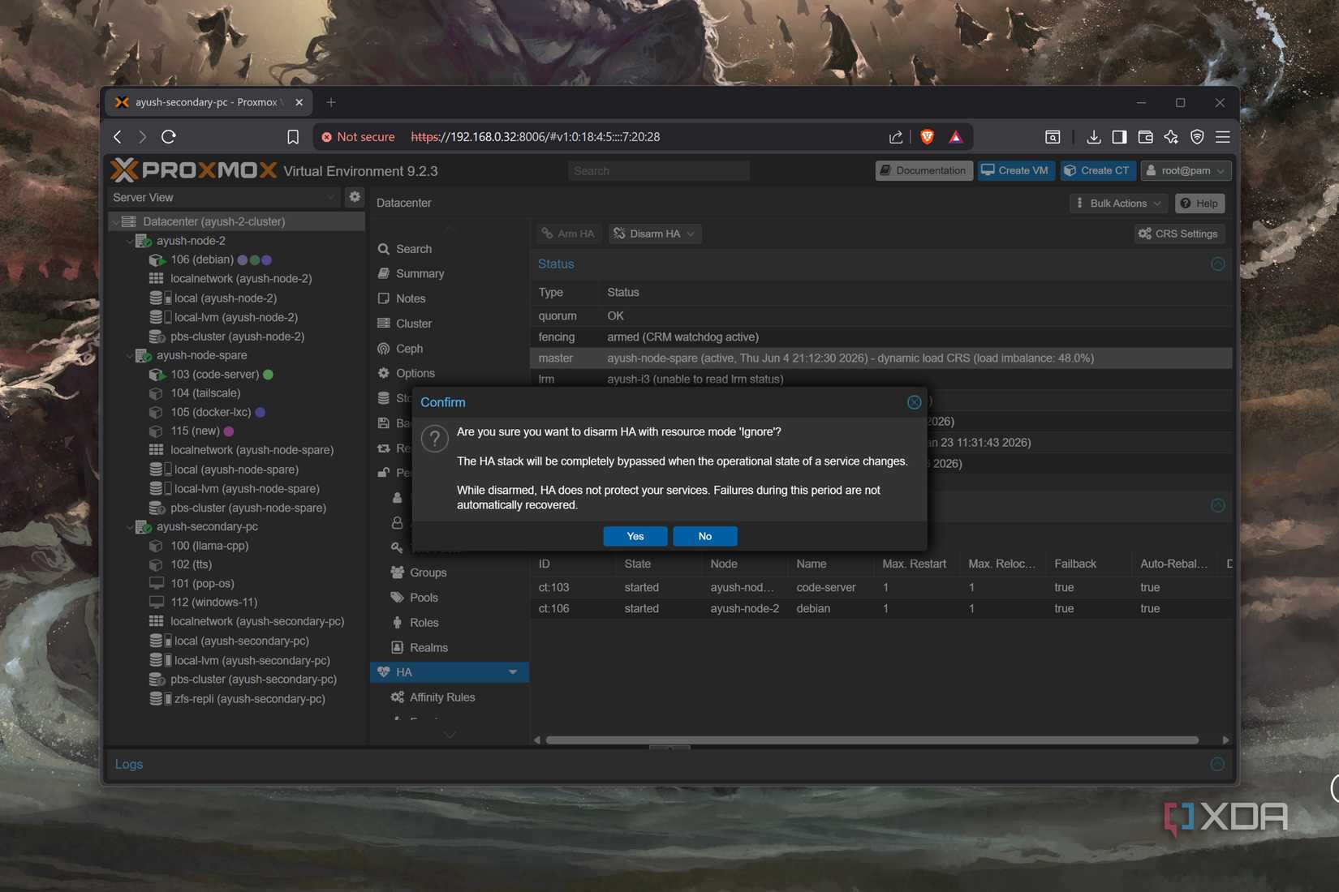Confirm disarming HA with Yes button
The width and height of the screenshot is (1339, 892).
(635, 536)
